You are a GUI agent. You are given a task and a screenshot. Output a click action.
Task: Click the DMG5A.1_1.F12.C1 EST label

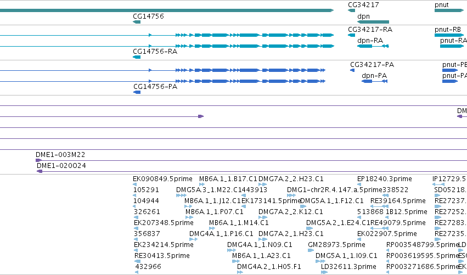(332, 201)
